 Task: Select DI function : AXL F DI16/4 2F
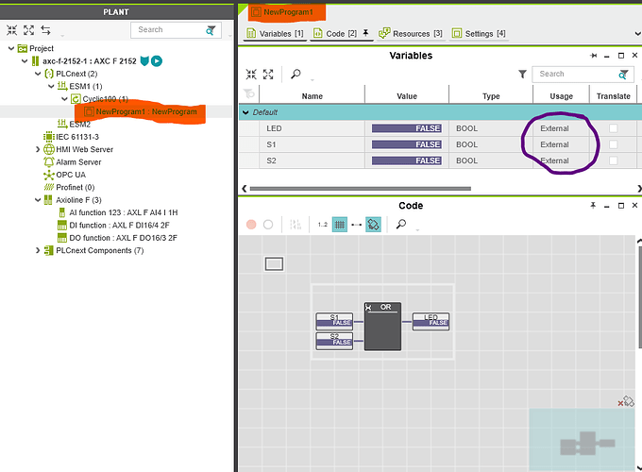point(114,226)
